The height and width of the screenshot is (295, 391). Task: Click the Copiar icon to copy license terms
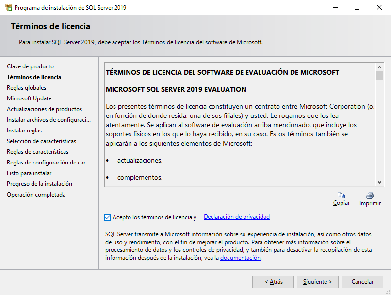[x=341, y=195]
